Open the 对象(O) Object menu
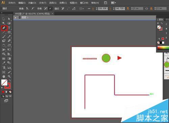The width and height of the screenshot is (169, 123). (32, 3)
